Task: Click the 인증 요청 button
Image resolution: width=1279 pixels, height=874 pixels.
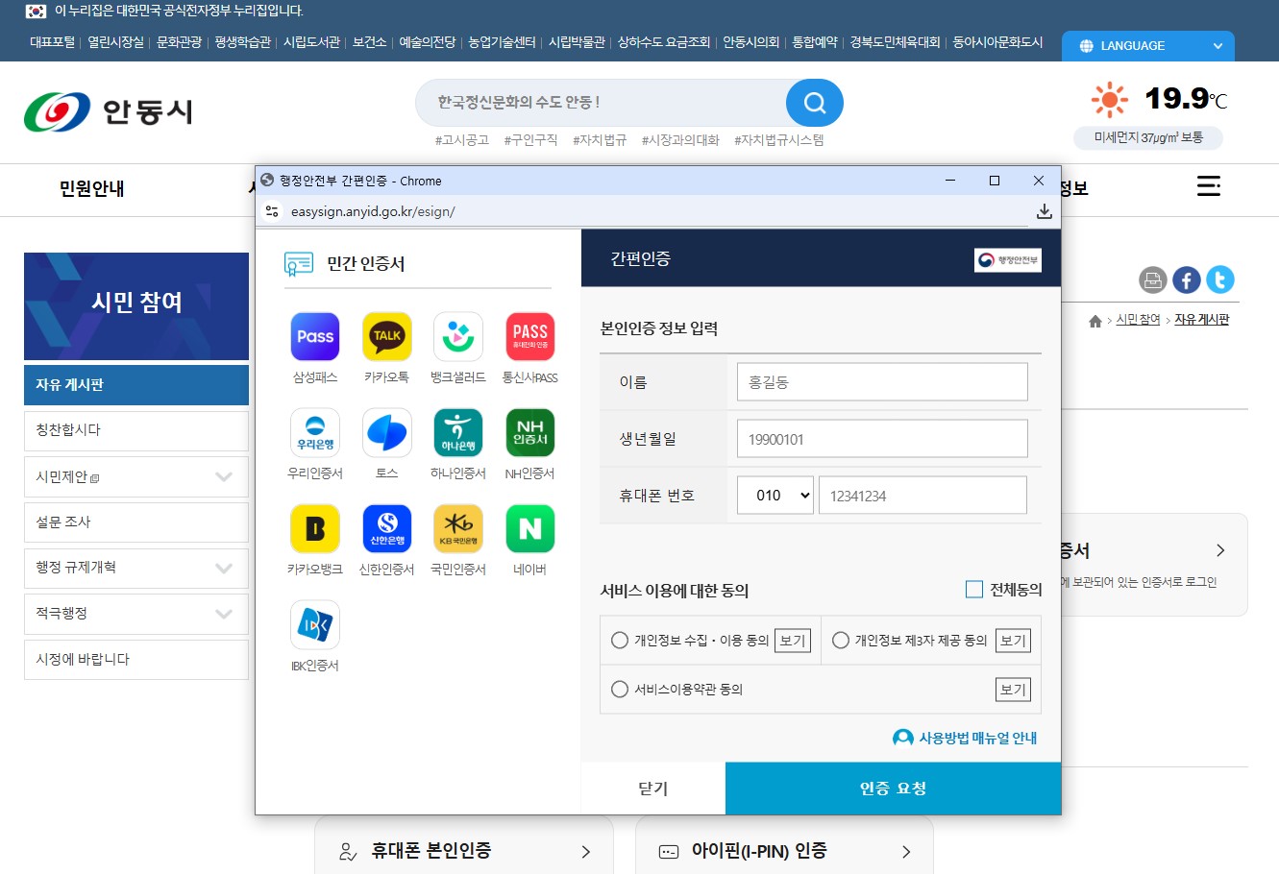Action: [893, 789]
